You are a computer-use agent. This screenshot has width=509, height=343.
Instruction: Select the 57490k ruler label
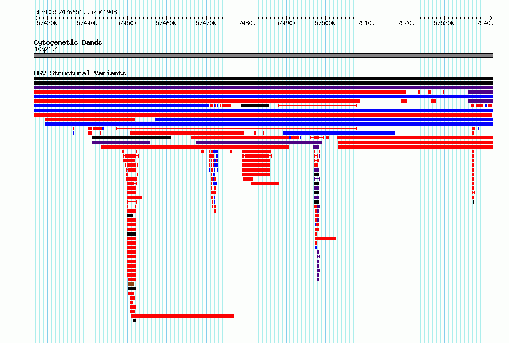(285, 23)
